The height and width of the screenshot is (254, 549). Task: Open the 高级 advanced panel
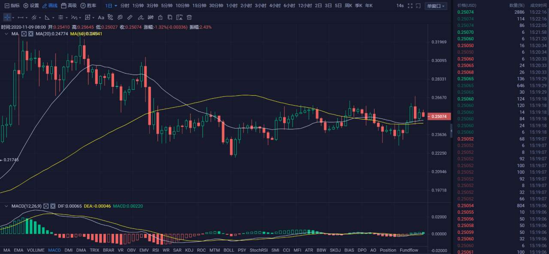(69, 6)
